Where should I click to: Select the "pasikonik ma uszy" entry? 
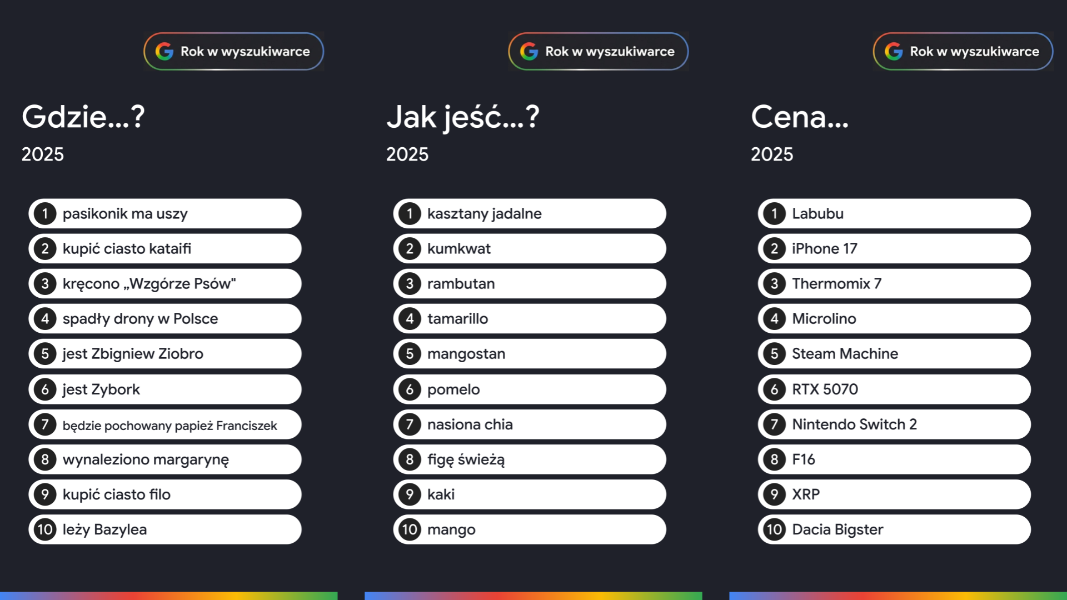point(165,214)
